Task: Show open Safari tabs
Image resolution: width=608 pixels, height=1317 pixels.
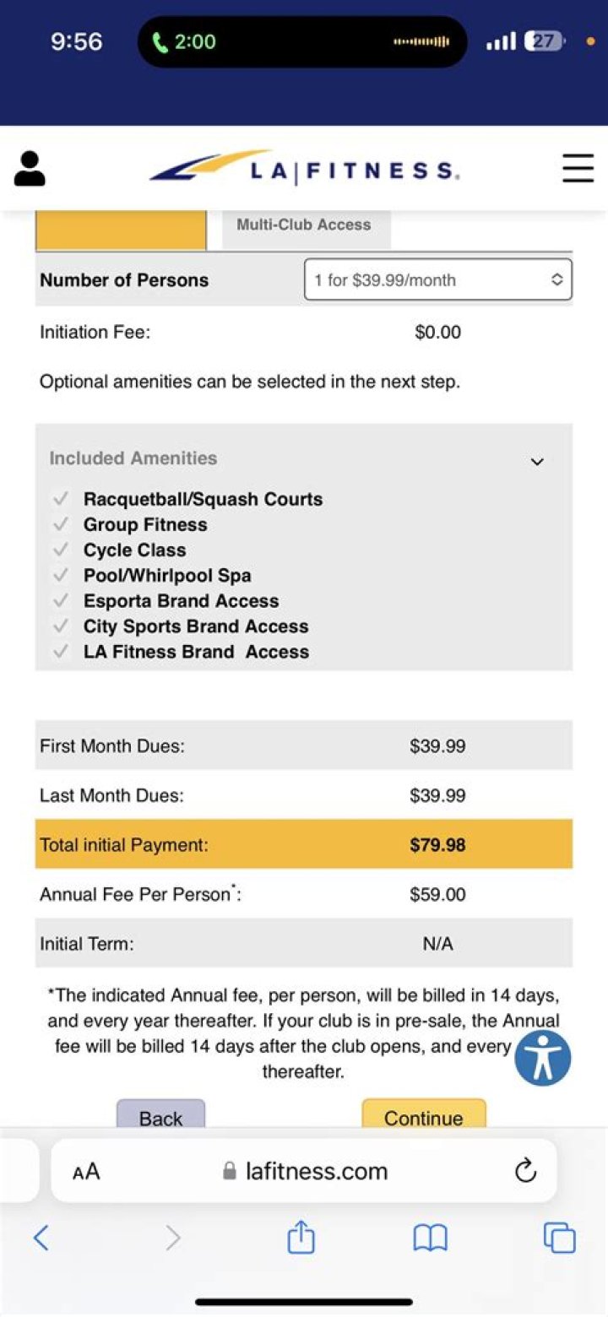Action: tap(559, 1238)
